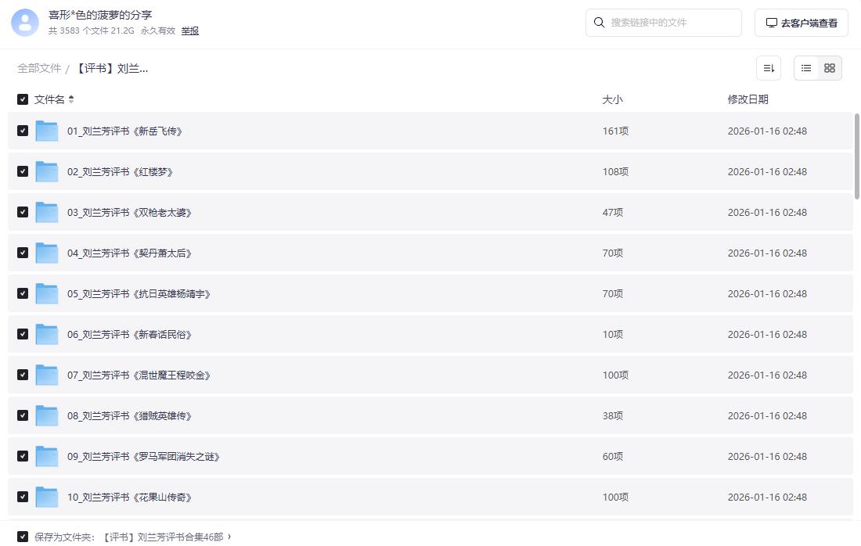Viewport: 861px width, 546px height.
Task: Click the folder icon for 《新春话民俗》
Action: tap(47, 334)
